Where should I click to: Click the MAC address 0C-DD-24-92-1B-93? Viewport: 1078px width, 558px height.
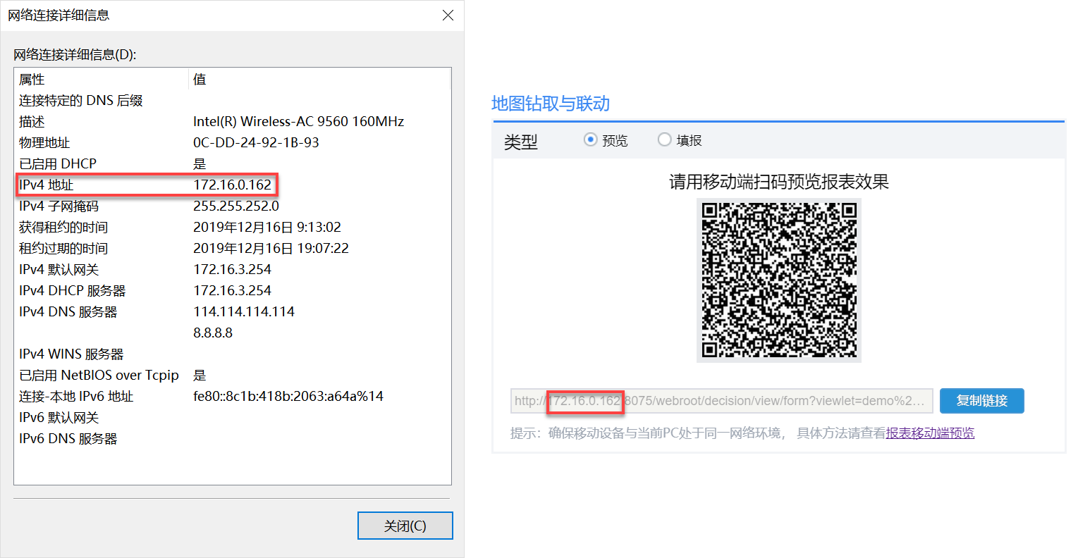[256, 143]
